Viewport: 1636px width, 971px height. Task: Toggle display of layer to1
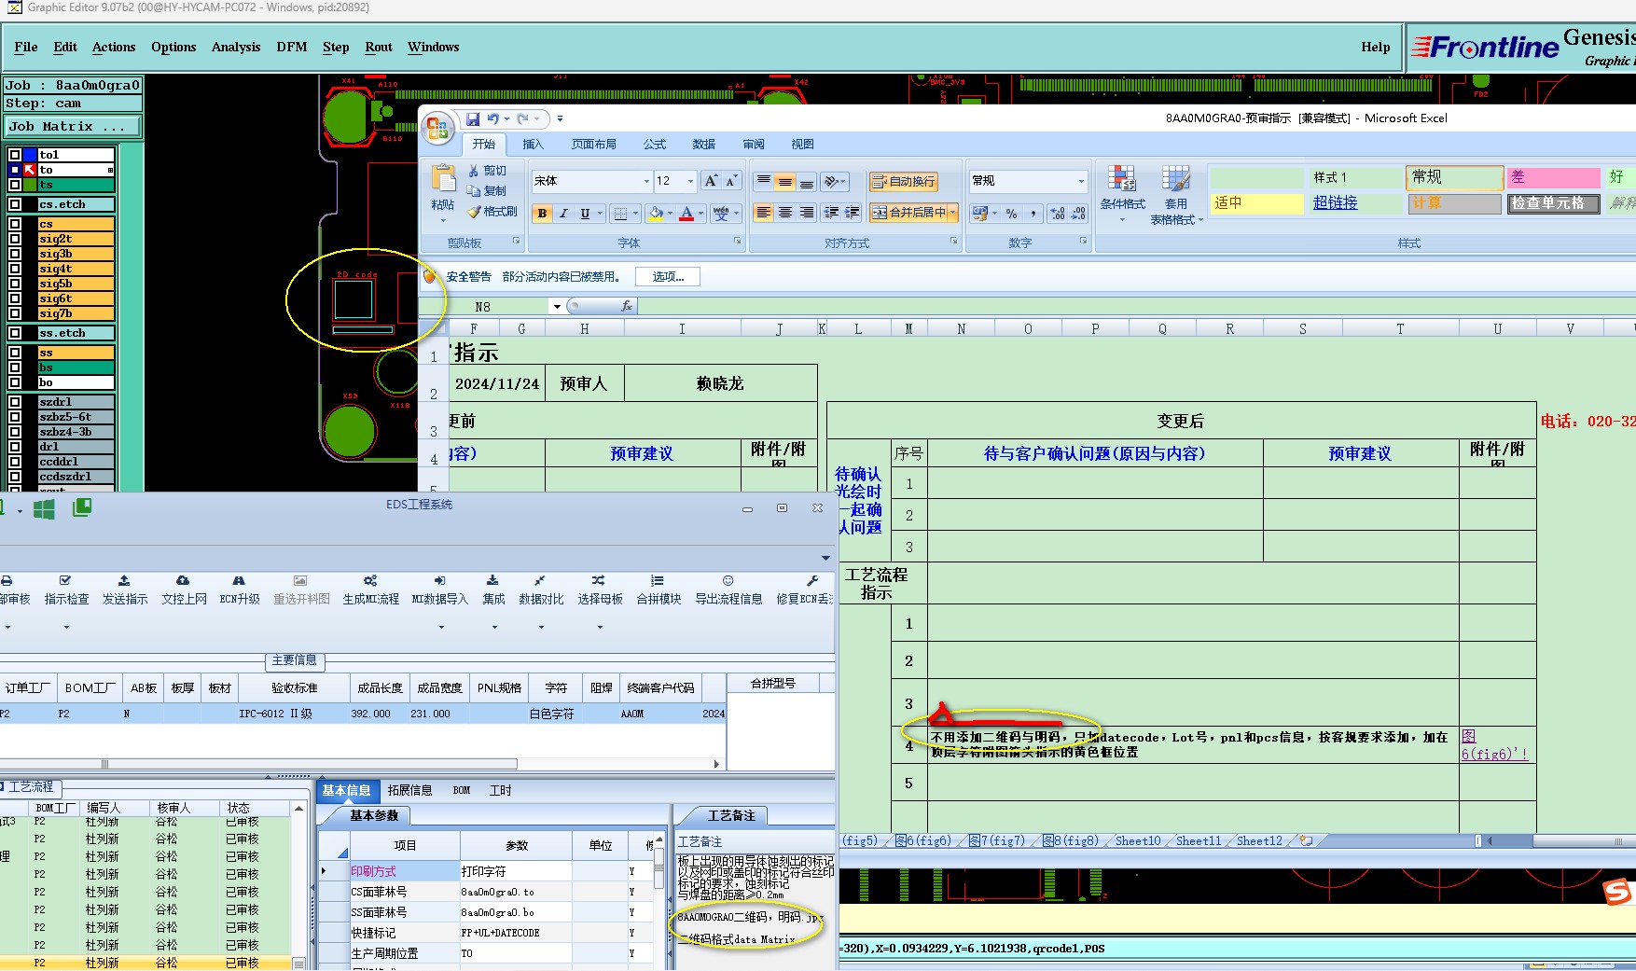15,155
